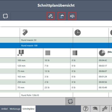The width and height of the screenshot is (112, 112).
Task: Click the completed pieces column icon
Action: 75,53
